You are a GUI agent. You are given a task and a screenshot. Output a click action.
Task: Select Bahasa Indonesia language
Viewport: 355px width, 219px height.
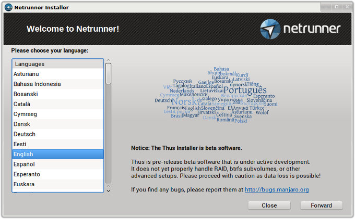58,84
